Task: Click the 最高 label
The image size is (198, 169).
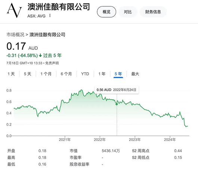Action: coord(11,157)
